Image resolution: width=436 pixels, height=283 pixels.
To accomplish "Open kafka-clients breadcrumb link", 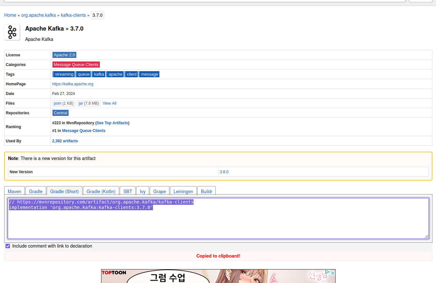I will click(73, 15).
